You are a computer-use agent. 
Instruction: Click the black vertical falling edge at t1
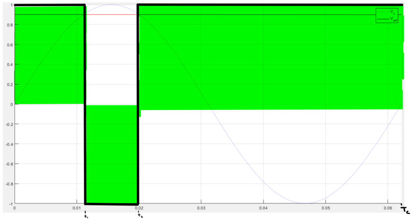click(x=85, y=105)
